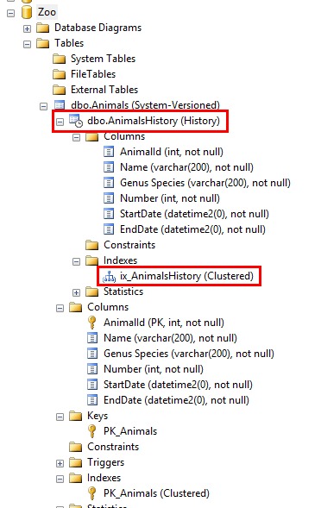
Task: Click the dbo.Animals system-versioned table icon
Action: pyautogui.click(x=60, y=105)
